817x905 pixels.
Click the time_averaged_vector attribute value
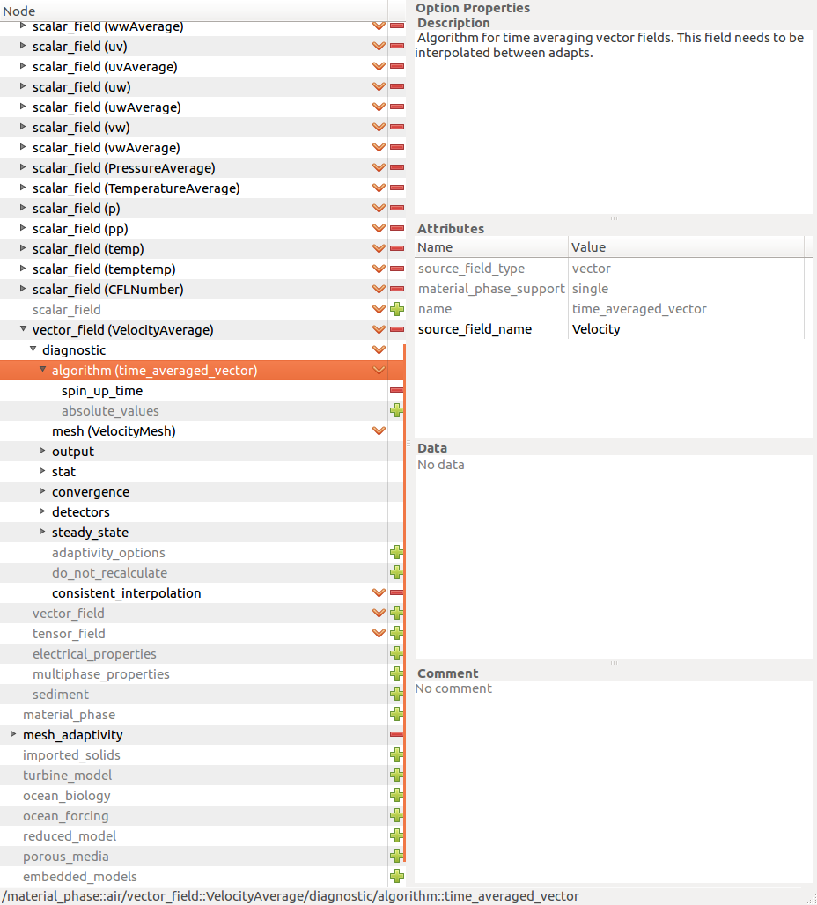tap(639, 309)
